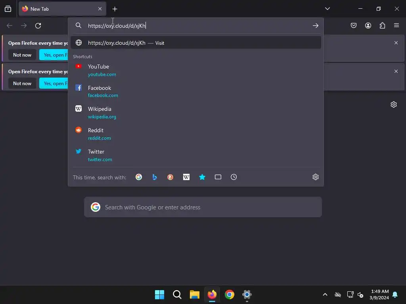Select the Reddit shortcut
This screenshot has width=406, height=304.
point(196,134)
